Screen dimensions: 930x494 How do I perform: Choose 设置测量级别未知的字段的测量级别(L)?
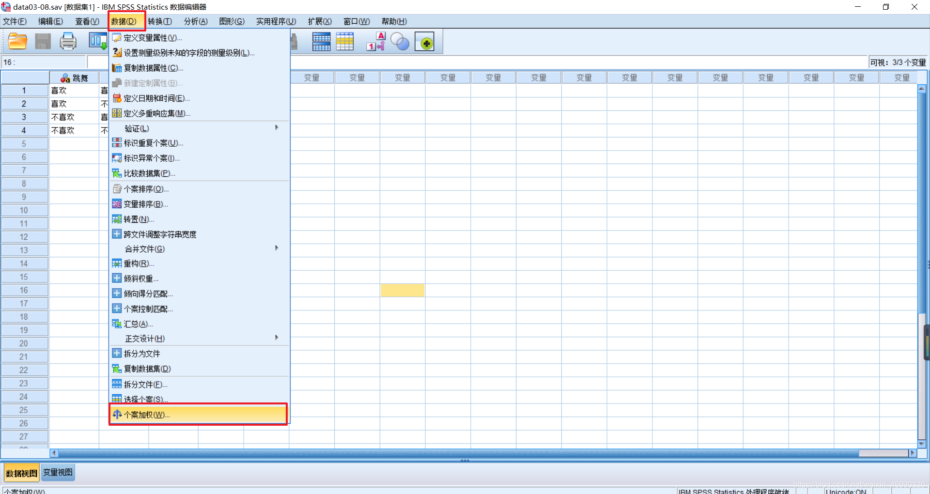click(x=200, y=53)
